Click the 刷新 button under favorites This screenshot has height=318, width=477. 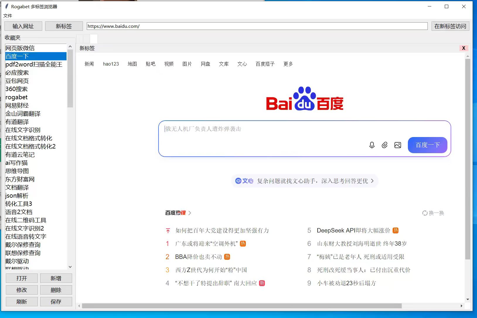tap(22, 302)
